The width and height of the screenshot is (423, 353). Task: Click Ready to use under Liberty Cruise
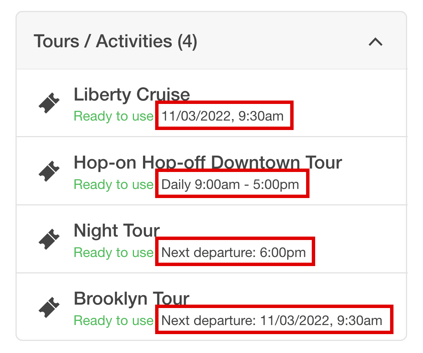(x=114, y=116)
